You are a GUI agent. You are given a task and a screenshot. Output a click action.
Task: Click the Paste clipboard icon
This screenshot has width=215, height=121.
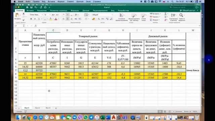pos(17,15)
